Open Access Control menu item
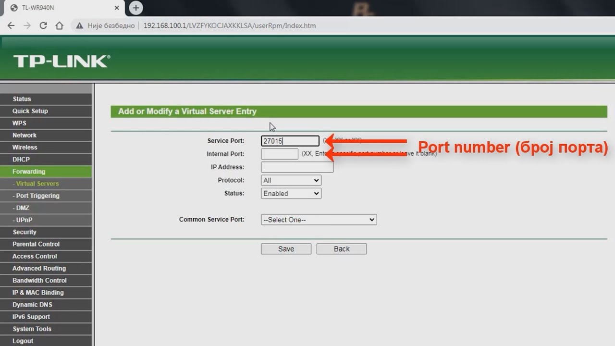 click(x=46, y=256)
